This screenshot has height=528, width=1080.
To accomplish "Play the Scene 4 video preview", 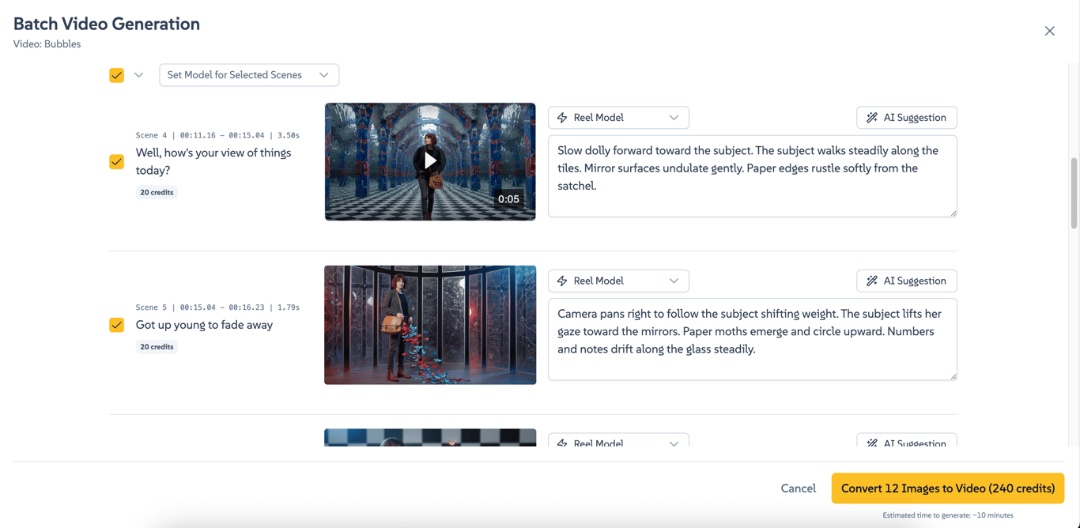I will point(430,161).
